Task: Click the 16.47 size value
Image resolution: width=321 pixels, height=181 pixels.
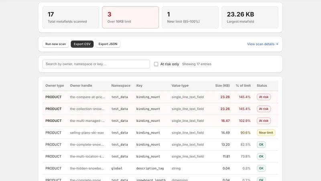Action: point(225,121)
